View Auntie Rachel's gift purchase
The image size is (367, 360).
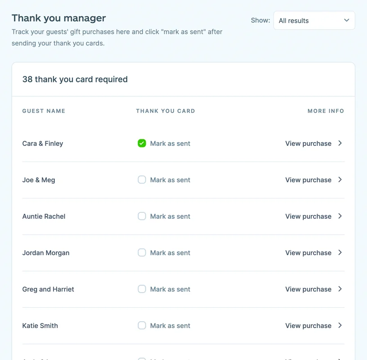pos(308,216)
